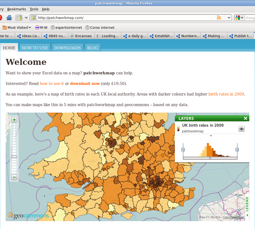Select the HOME navigation tab

[x=9, y=47]
